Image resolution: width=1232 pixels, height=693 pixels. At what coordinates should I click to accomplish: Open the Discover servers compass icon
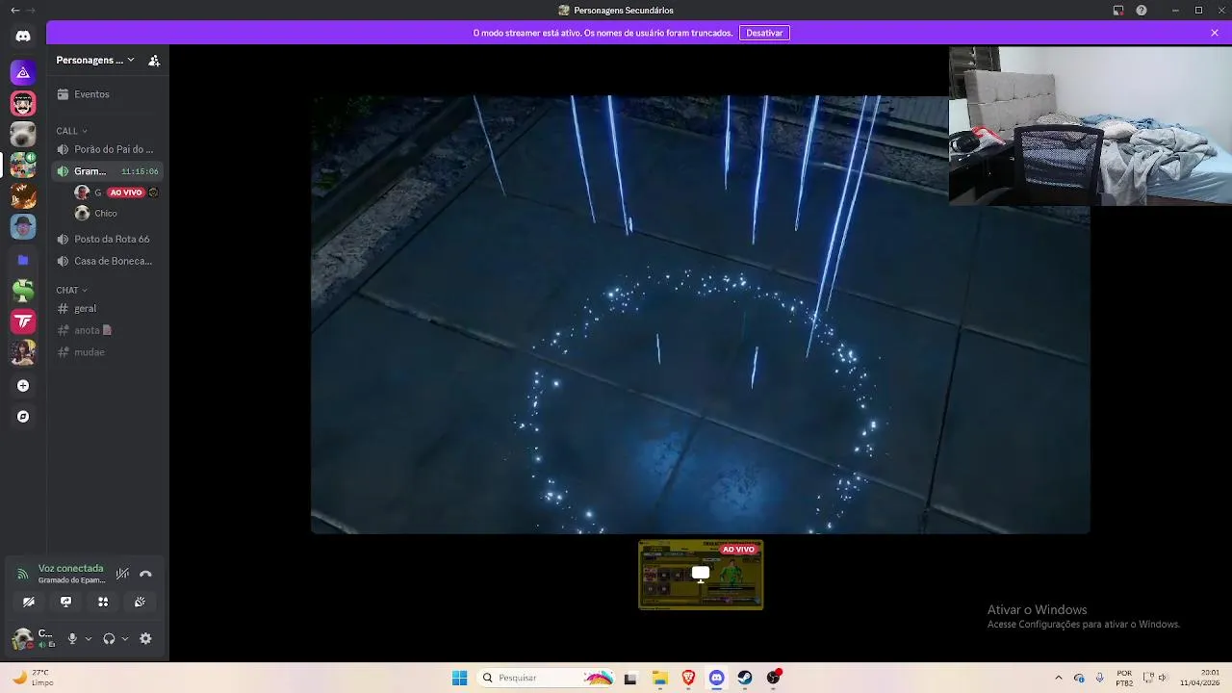tap(23, 417)
